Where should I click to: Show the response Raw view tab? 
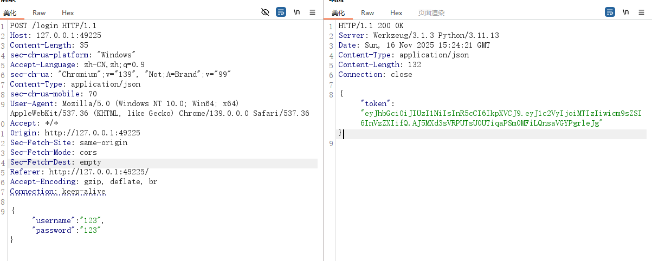click(367, 12)
